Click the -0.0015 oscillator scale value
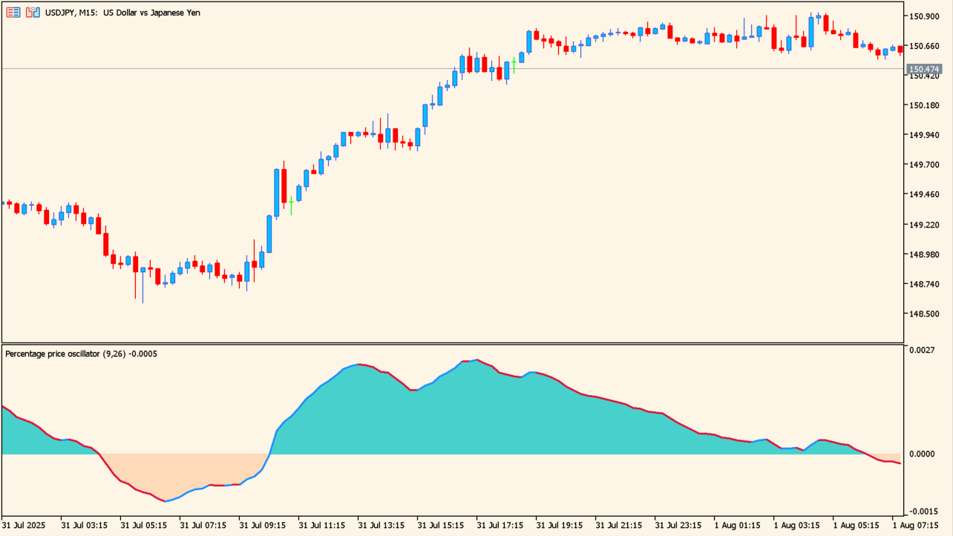 point(922,512)
